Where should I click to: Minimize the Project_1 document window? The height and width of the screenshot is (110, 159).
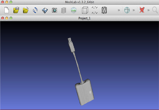click(7, 18)
